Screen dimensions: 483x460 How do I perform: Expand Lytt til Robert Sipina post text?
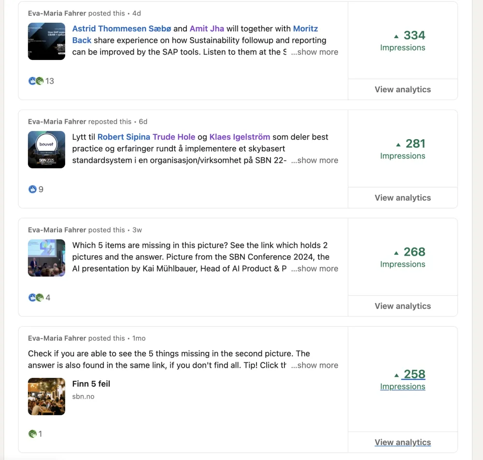click(314, 160)
